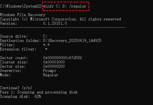Click the C:\Windows\System32 prompt path
153x105 pixels.
[x=21, y=6]
